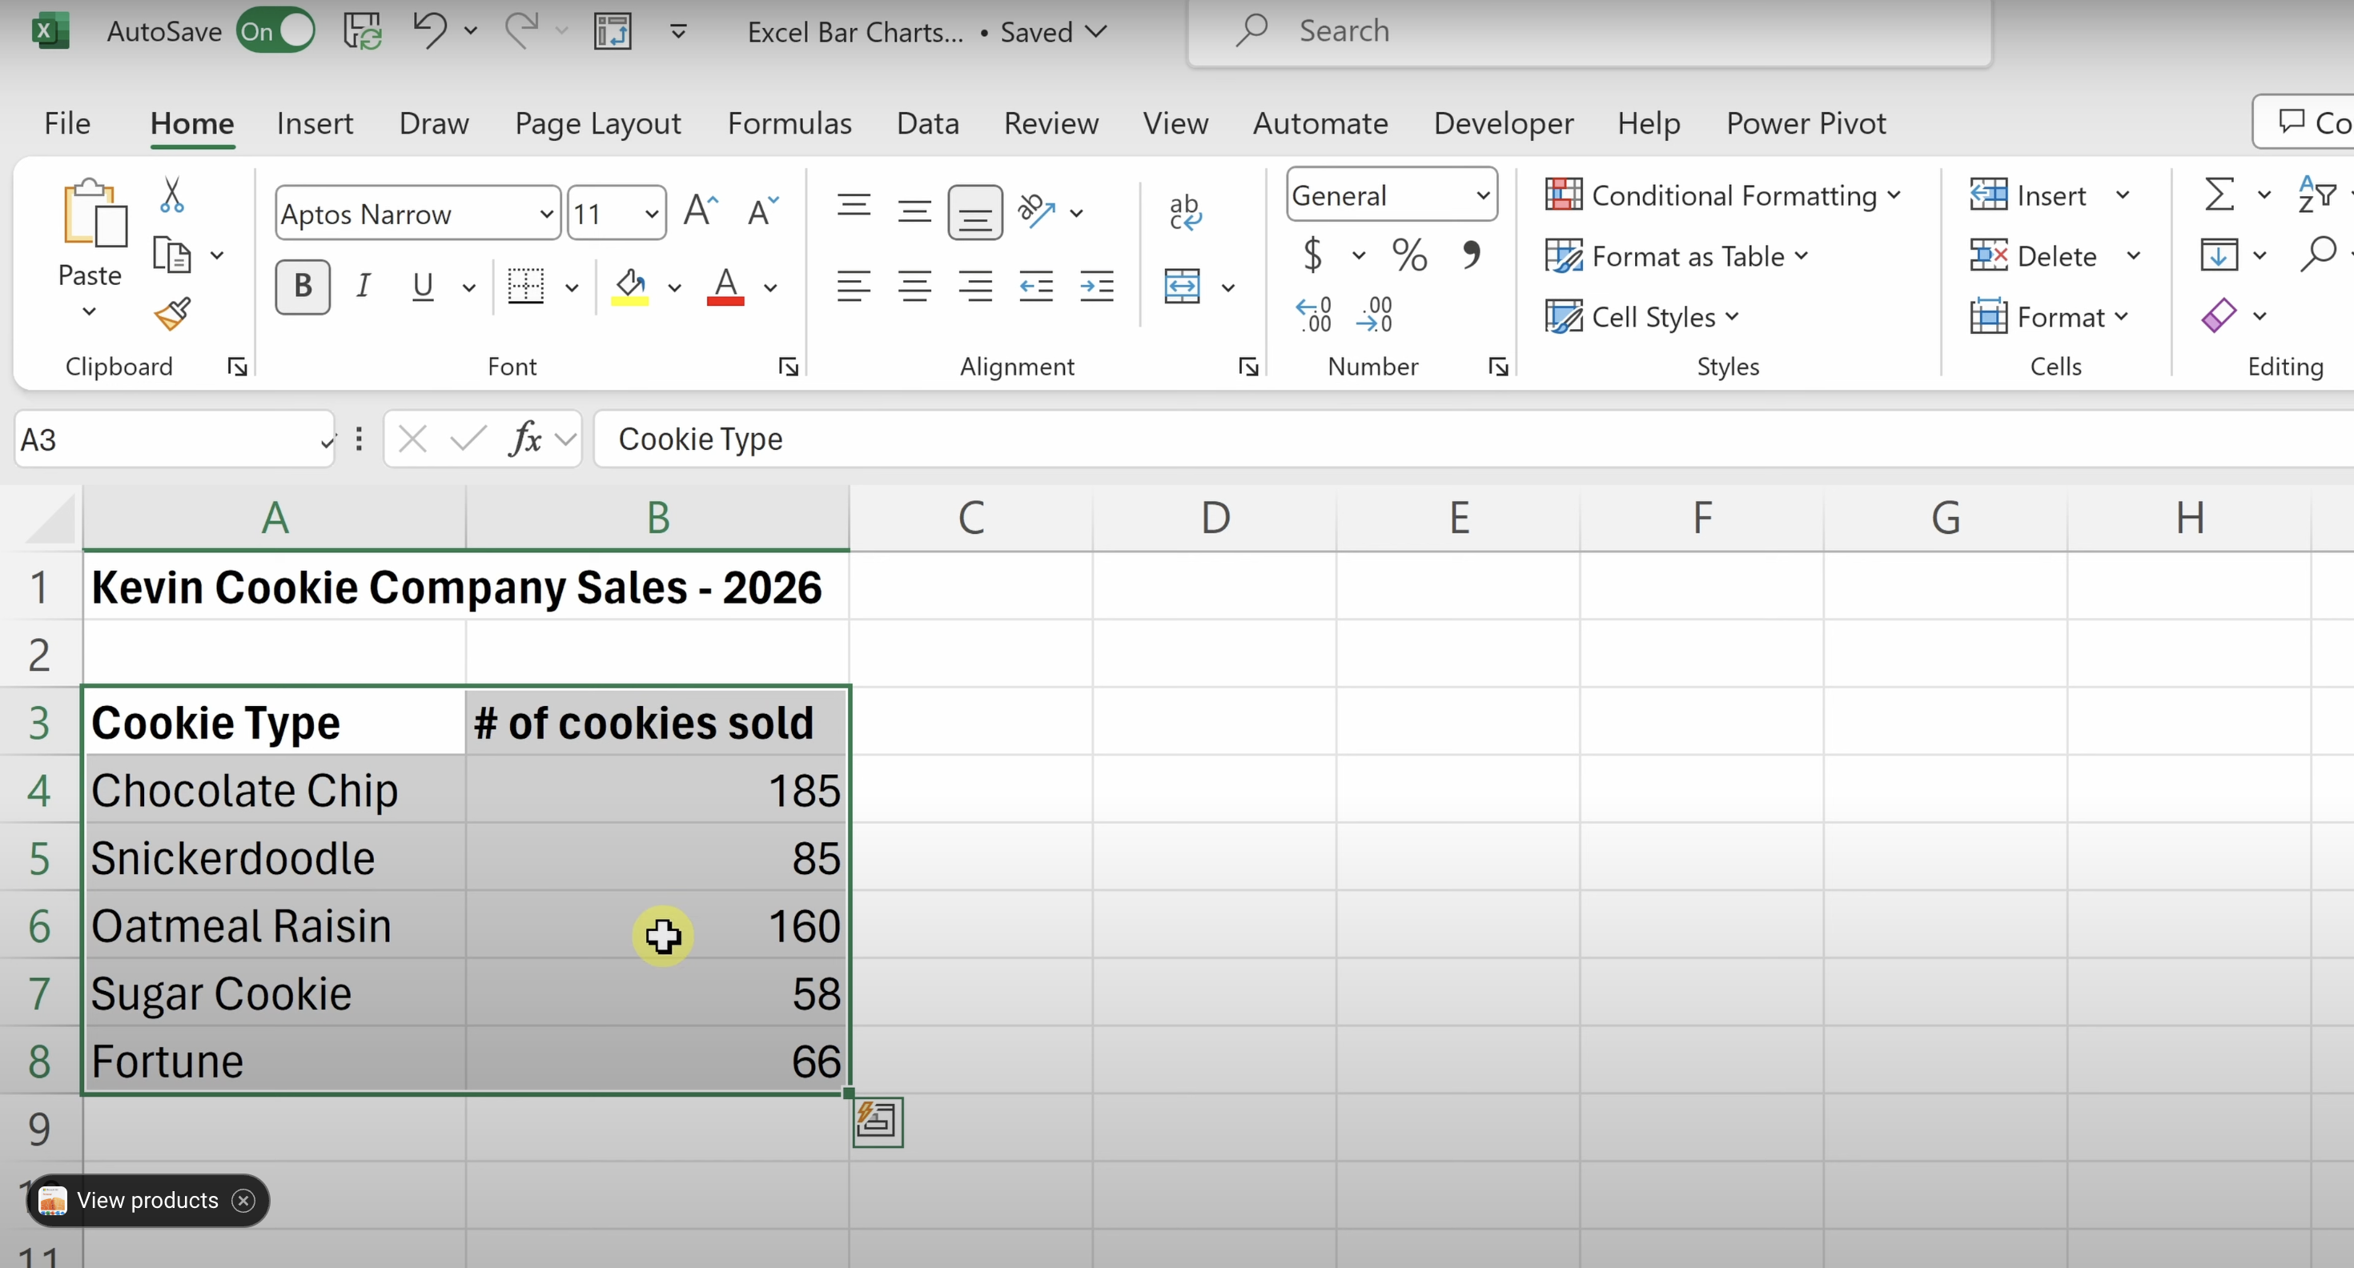Click the AutoSum sigma icon
Viewport: 2354px width, 1268px height.
[x=2219, y=195]
